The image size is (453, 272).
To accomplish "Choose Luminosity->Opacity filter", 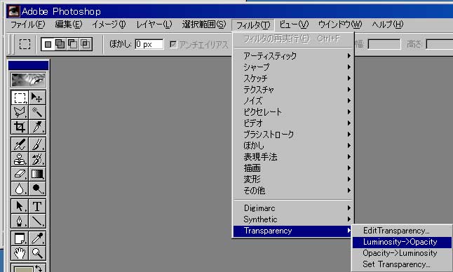I will pos(402,242).
